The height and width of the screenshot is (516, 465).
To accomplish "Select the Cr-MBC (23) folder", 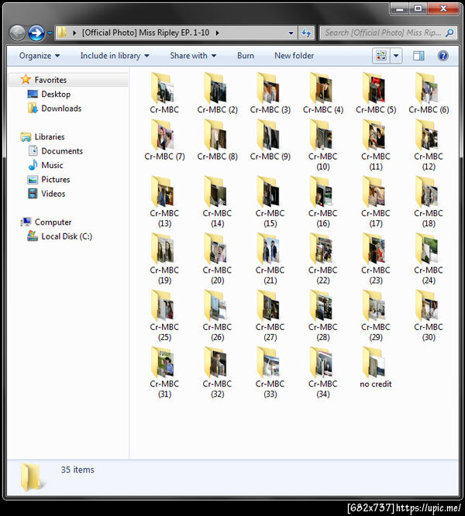I will (x=376, y=259).
